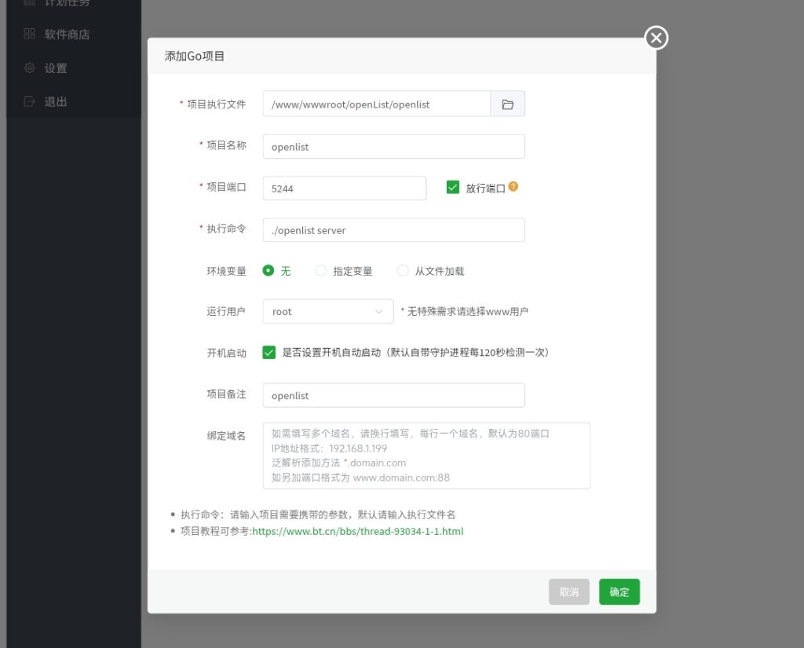This screenshot has height=648, width=804.
Task: Confirm the form with 确定
Action: pyautogui.click(x=619, y=591)
